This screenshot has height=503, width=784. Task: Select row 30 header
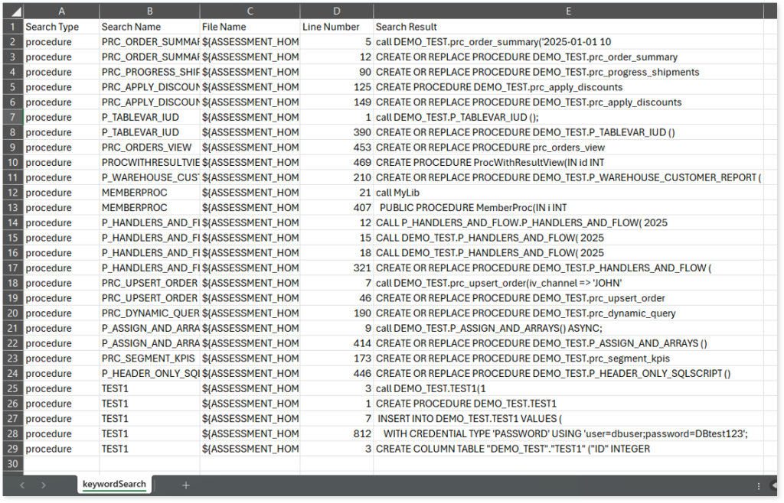tap(12, 463)
